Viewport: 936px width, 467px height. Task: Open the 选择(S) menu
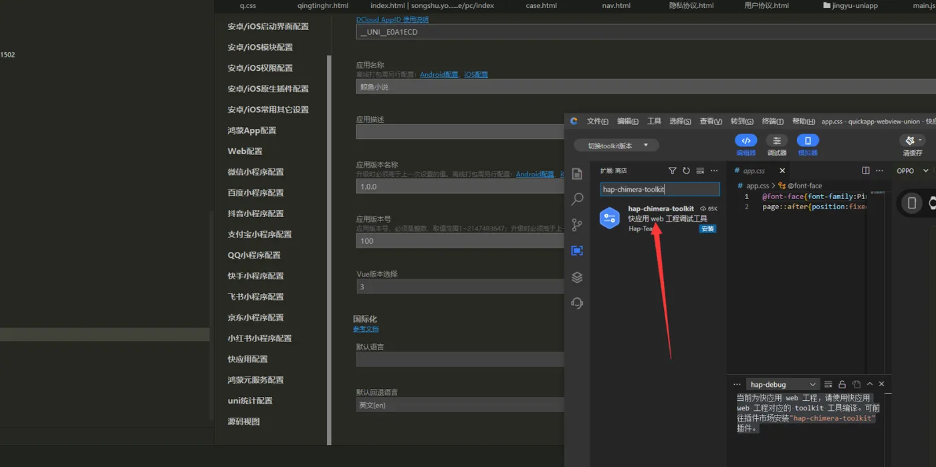point(681,122)
